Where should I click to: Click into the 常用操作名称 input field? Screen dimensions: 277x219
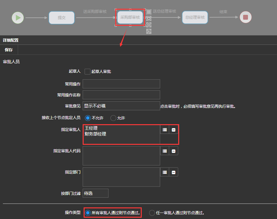point(121,95)
